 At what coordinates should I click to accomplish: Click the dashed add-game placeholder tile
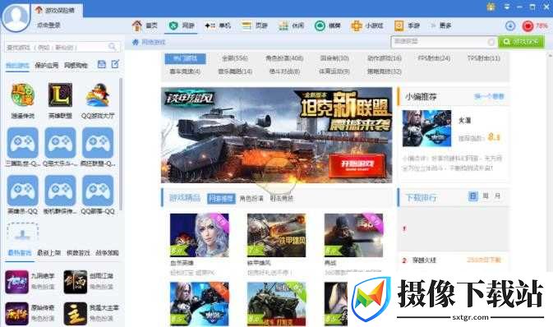pos(22,233)
